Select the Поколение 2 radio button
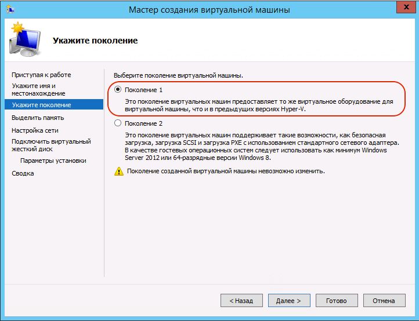 click(x=118, y=123)
